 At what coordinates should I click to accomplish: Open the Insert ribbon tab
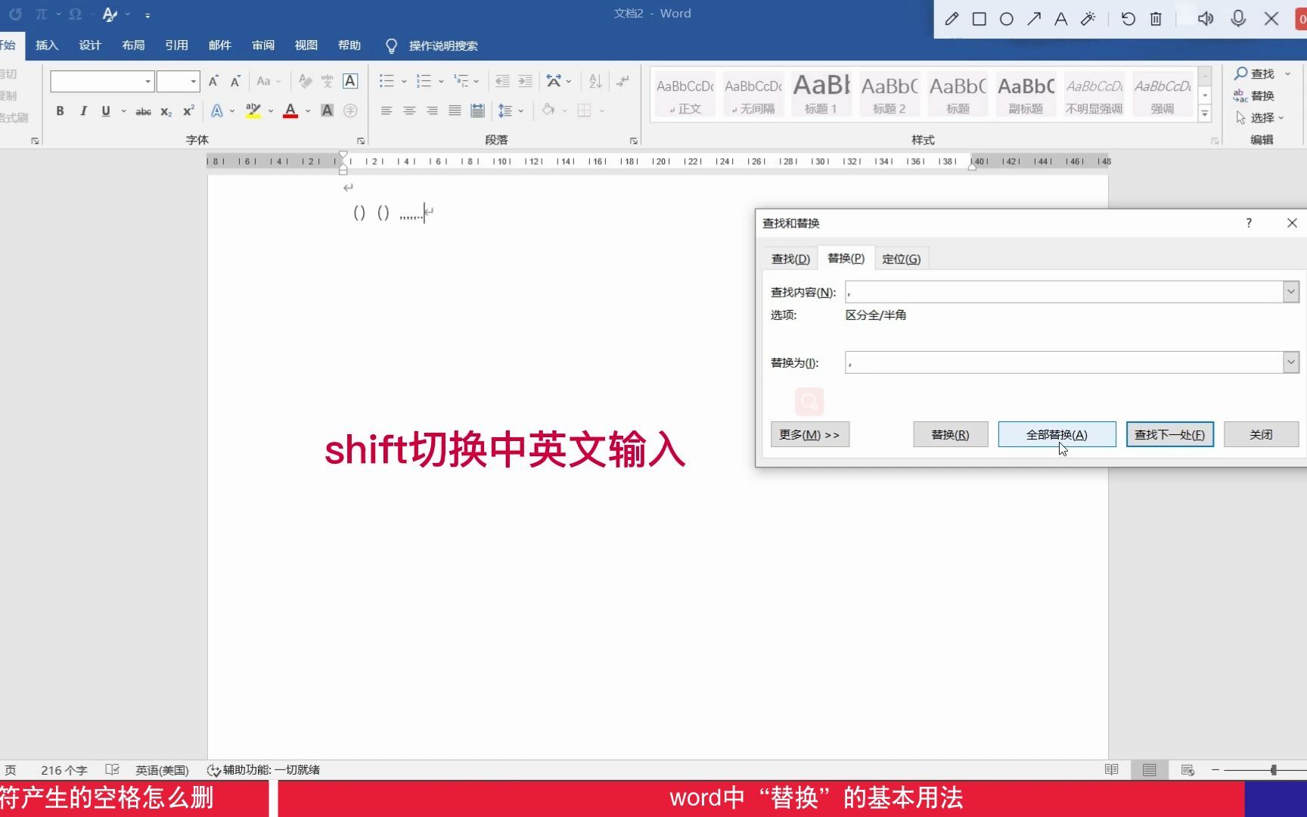tap(47, 45)
